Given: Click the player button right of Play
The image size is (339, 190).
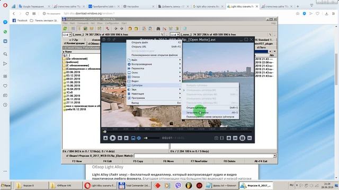Looking at the screenshot, I should click(x=120, y=138).
